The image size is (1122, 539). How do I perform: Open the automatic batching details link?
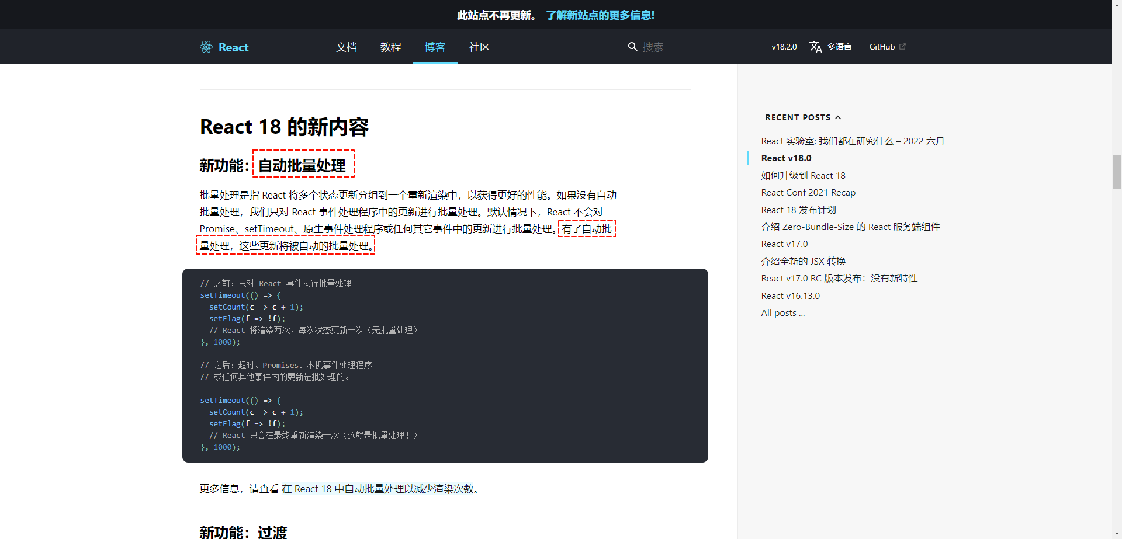[x=378, y=489]
